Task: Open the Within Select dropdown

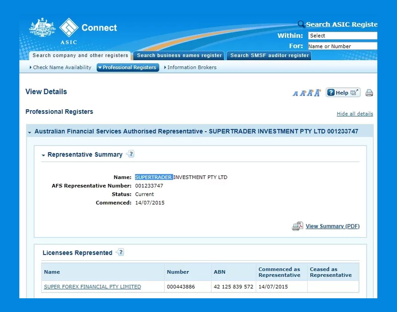Action: [342, 36]
